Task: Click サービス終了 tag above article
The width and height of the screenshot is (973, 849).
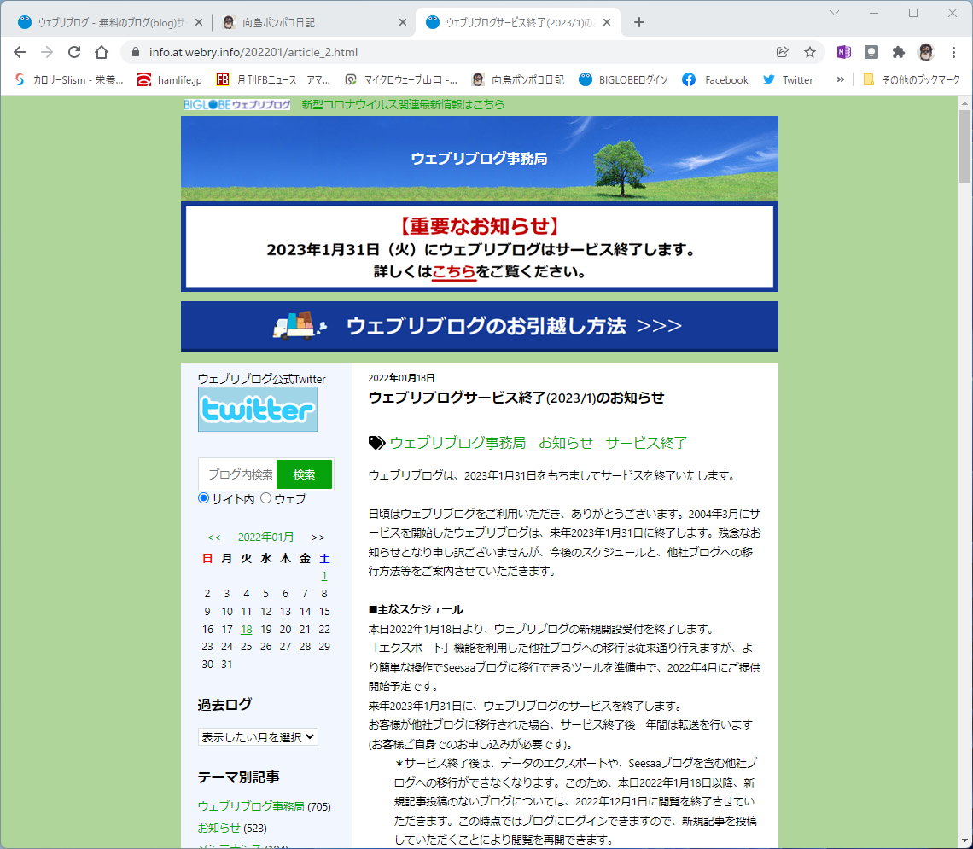Action: pyautogui.click(x=646, y=443)
